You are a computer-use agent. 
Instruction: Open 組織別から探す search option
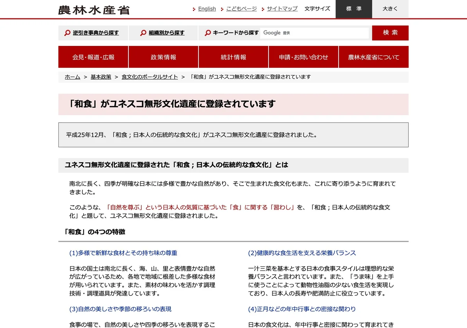pyautogui.click(x=167, y=33)
